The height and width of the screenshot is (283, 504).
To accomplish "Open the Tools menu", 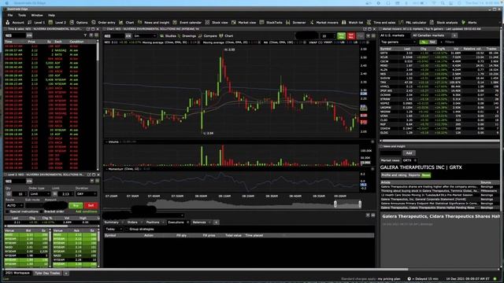I will coord(22,15).
